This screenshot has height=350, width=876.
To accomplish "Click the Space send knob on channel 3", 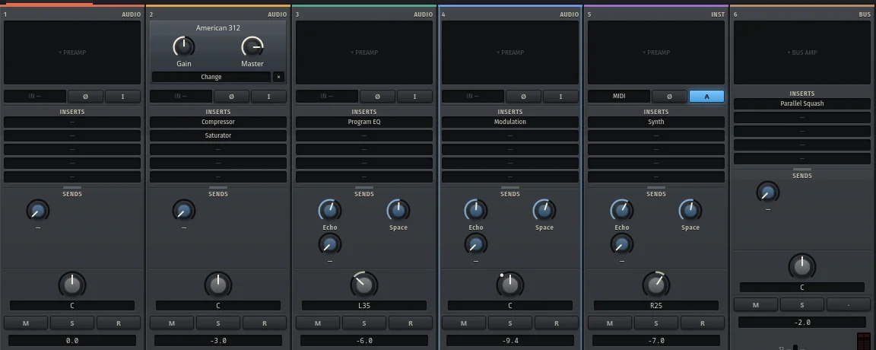I will pos(398,210).
